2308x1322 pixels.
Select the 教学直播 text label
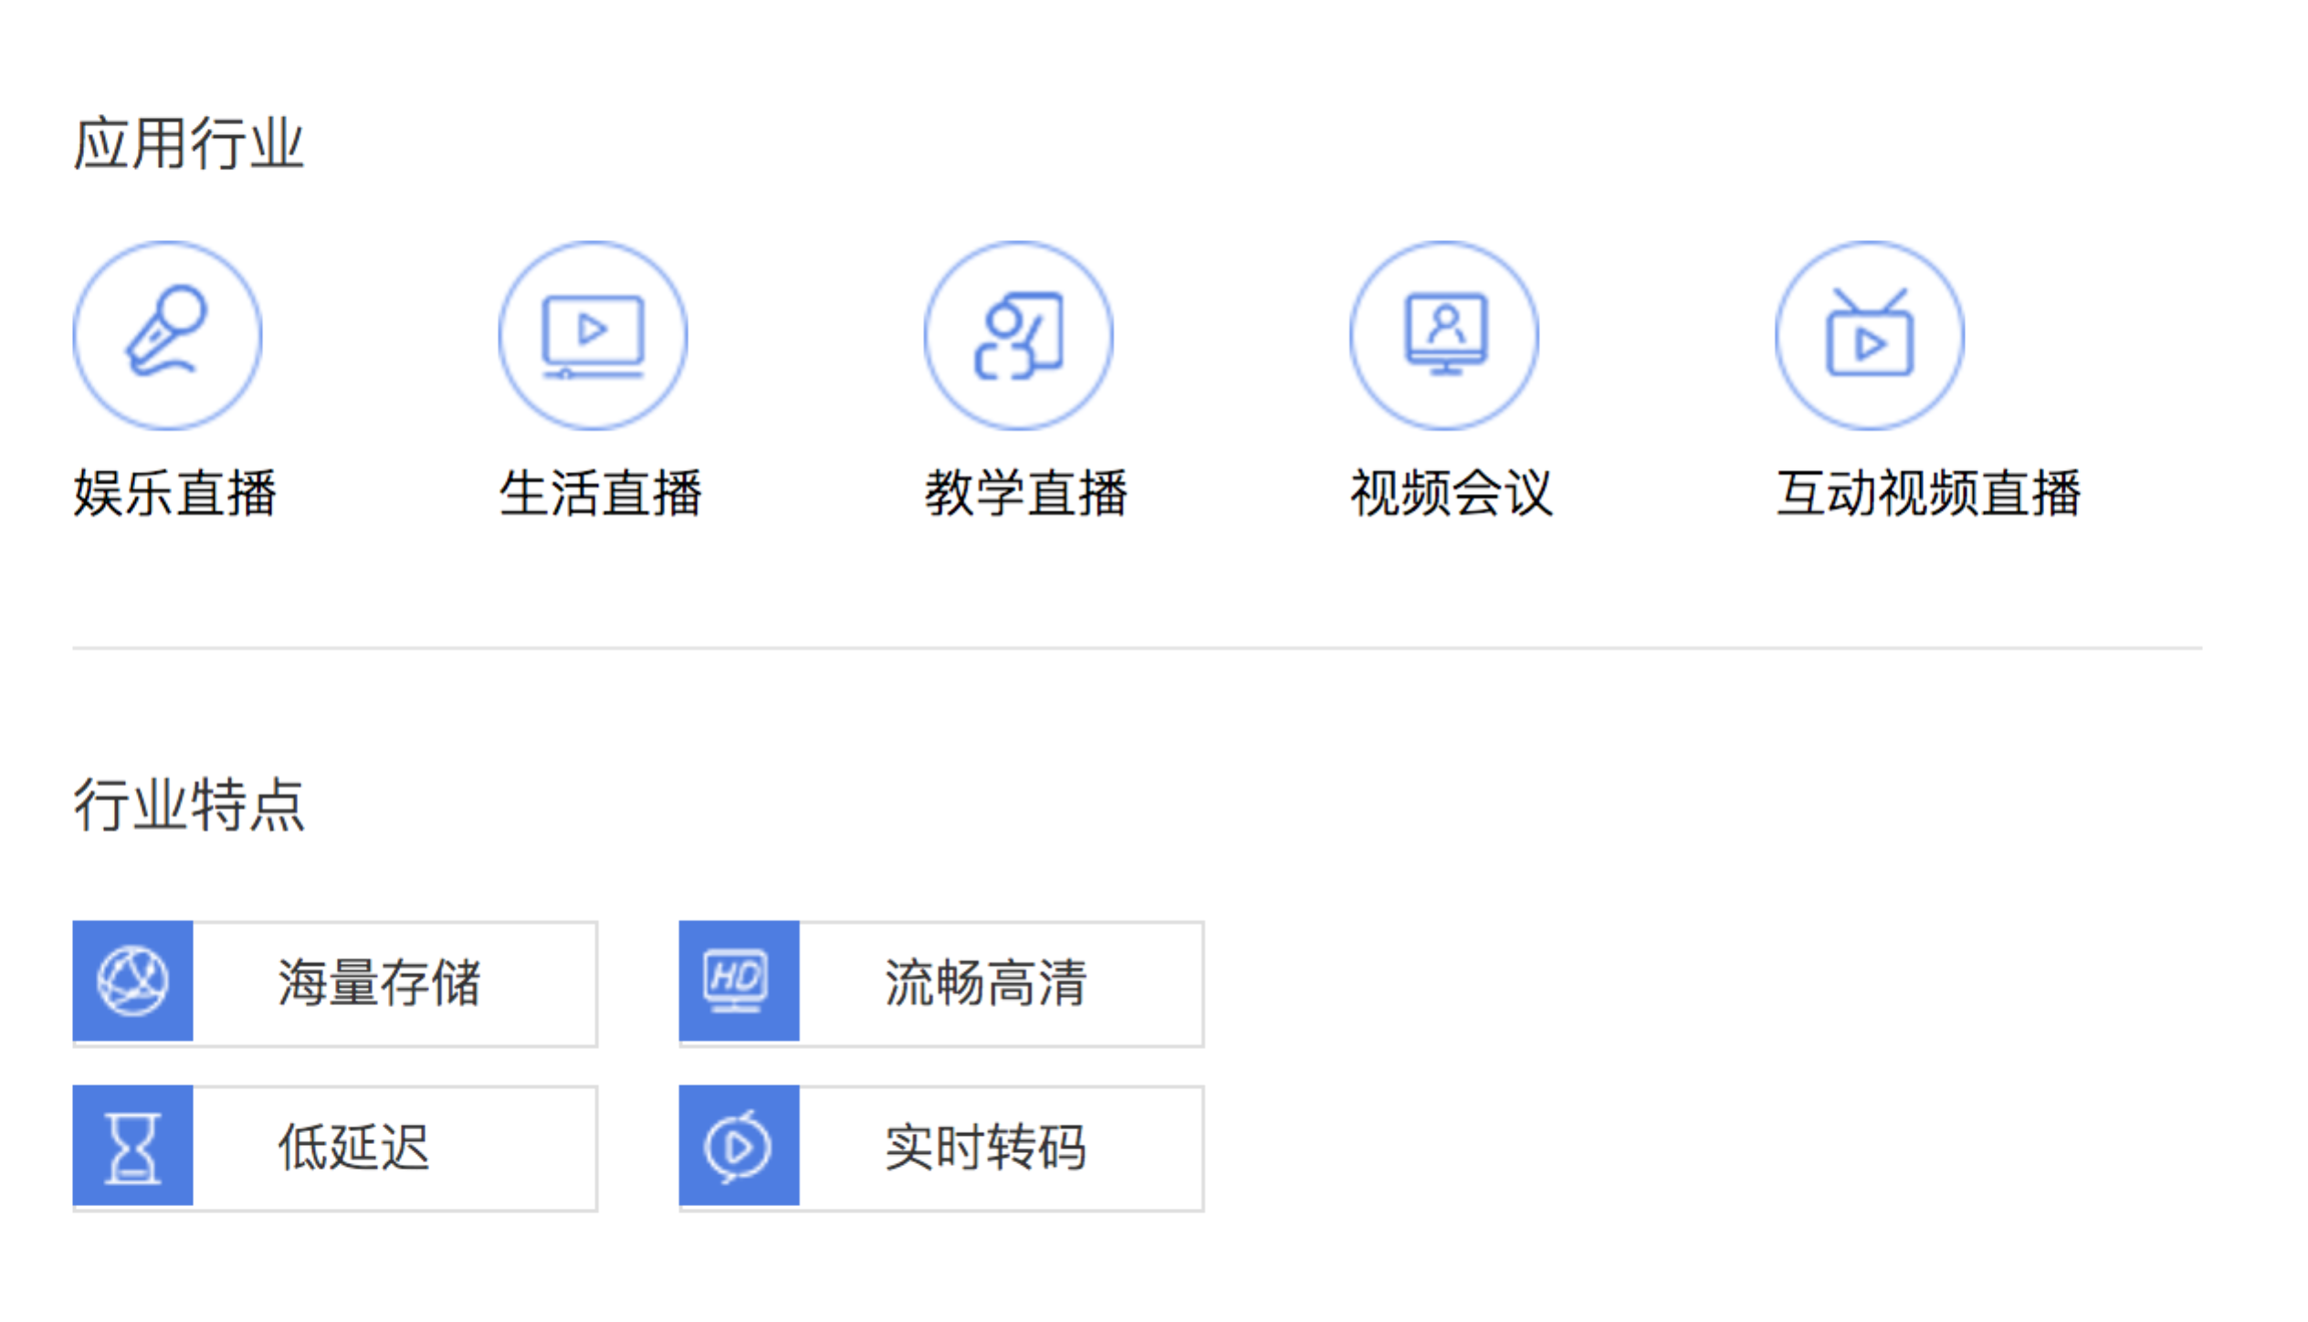point(1025,494)
